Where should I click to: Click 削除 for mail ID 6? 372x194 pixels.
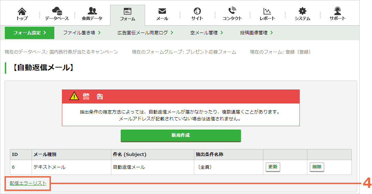coord(317,167)
